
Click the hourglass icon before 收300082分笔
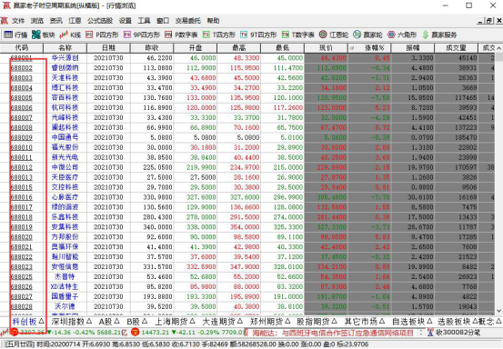[x=430, y=333]
